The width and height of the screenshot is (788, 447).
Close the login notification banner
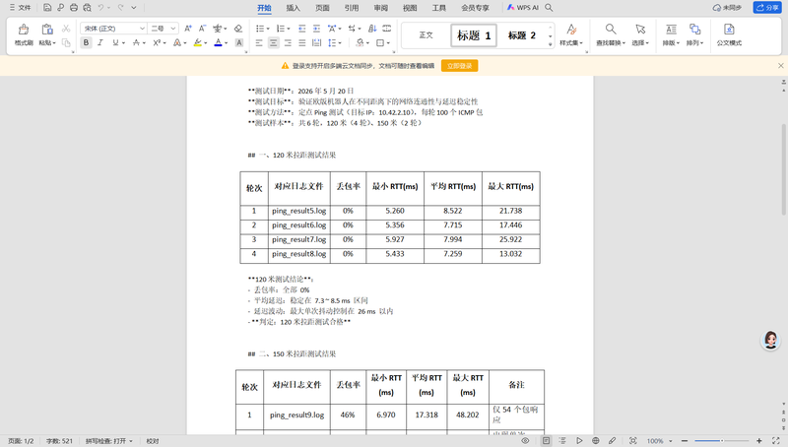(780, 66)
